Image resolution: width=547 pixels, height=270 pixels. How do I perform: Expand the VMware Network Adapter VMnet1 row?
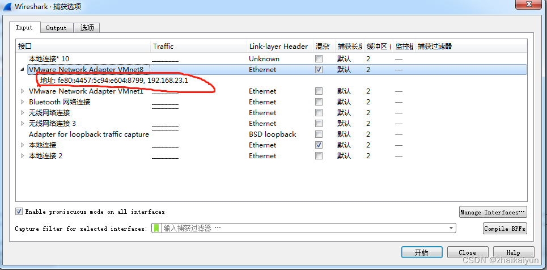click(22, 91)
